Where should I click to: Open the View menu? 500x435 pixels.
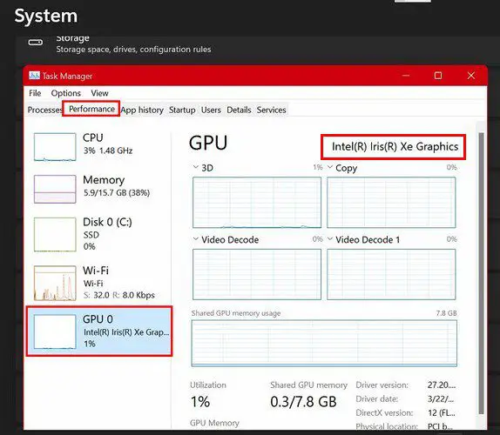[x=99, y=93]
